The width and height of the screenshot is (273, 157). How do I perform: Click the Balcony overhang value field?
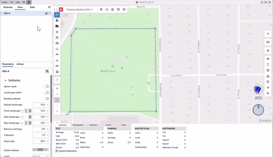tap(41, 129)
